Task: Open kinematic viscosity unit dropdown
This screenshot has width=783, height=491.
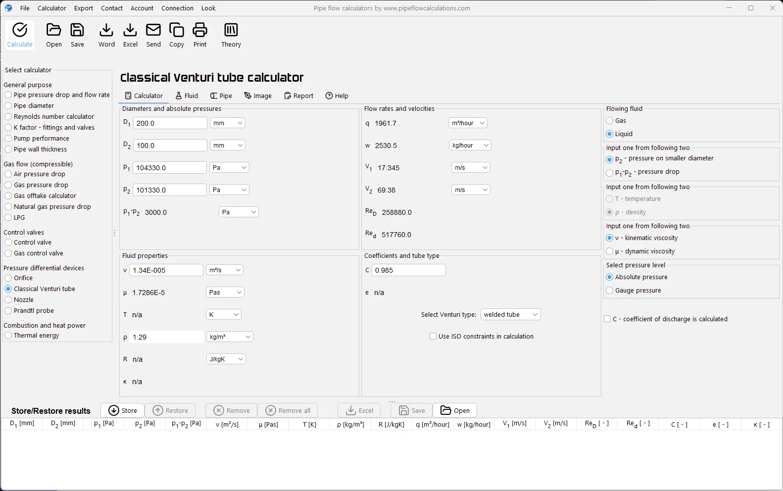Action: pyautogui.click(x=225, y=270)
